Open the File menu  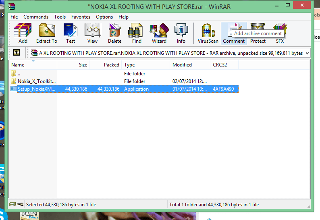(14, 17)
